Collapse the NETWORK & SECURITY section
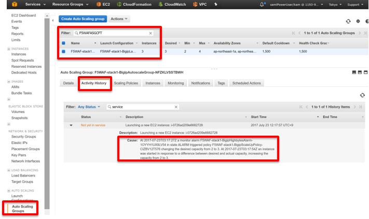The image size is (369, 219). [x=9, y=124]
